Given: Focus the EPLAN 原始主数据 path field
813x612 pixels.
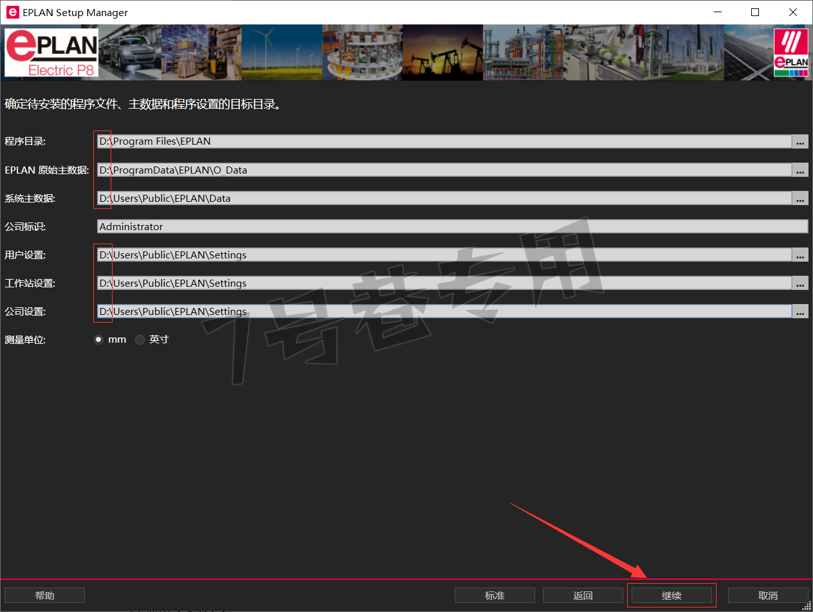Looking at the screenshot, I should [x=444, y=170].
